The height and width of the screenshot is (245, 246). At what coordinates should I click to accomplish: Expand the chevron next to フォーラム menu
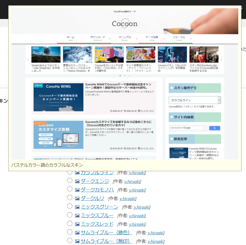(191, 39)
